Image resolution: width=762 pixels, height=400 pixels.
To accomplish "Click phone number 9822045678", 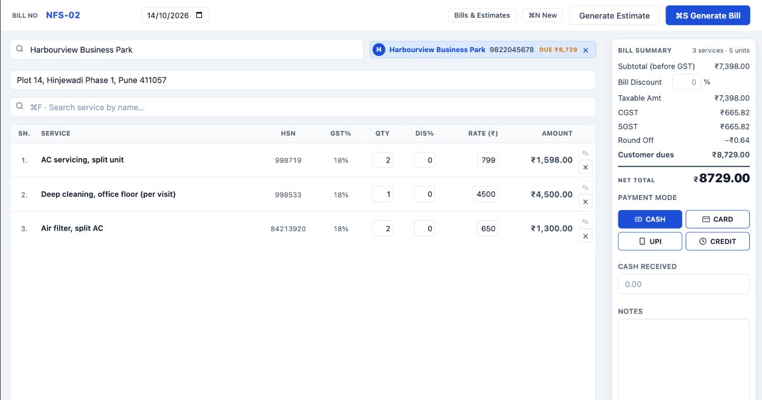I will 512,50.
